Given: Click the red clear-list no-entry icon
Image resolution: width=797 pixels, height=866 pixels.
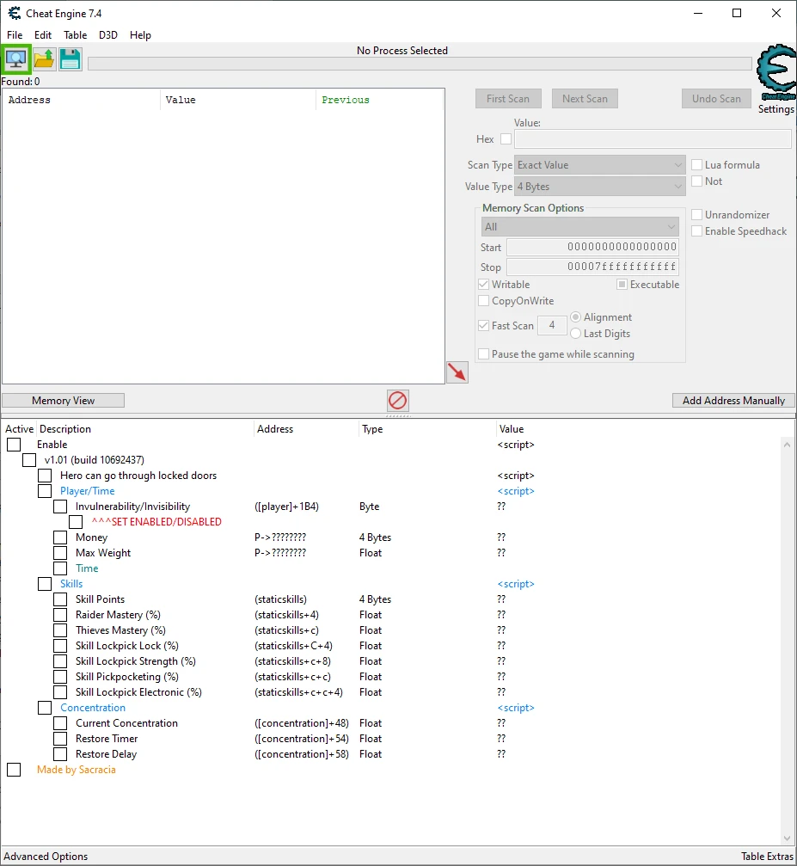Looking at the screenshot, I should click(x=398, y=401).
